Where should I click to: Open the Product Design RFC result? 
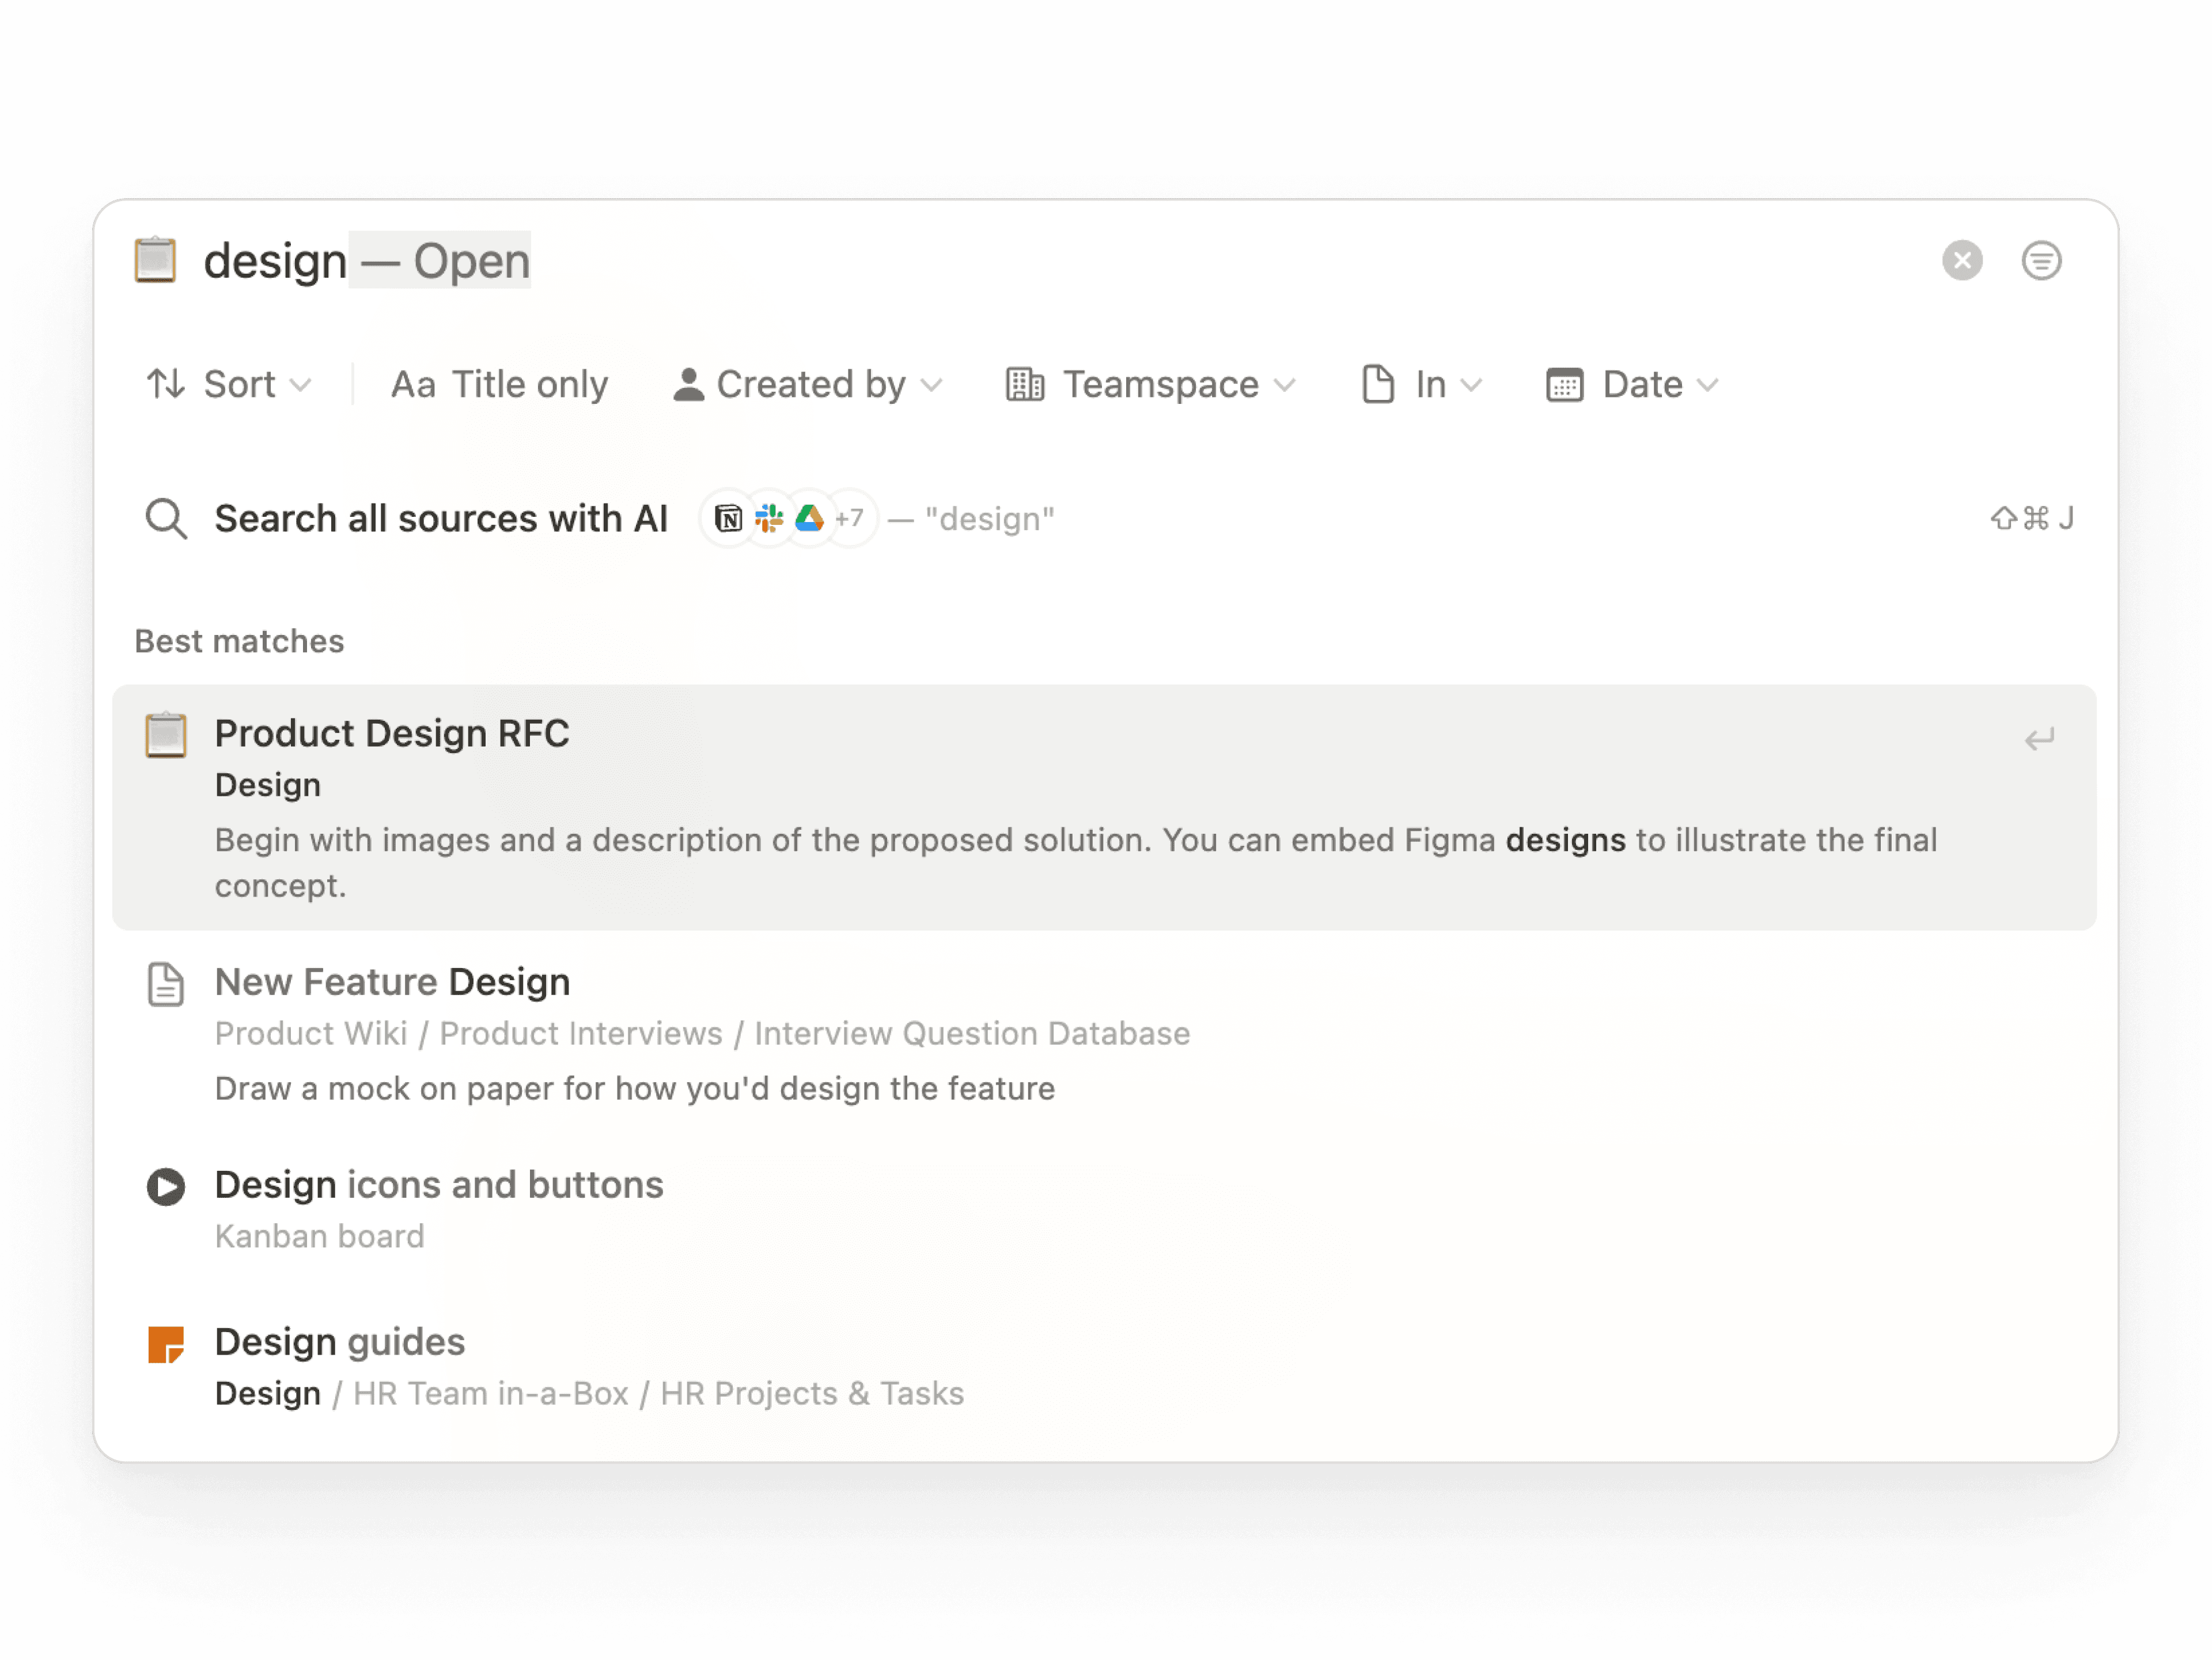(x=392, y=734)
